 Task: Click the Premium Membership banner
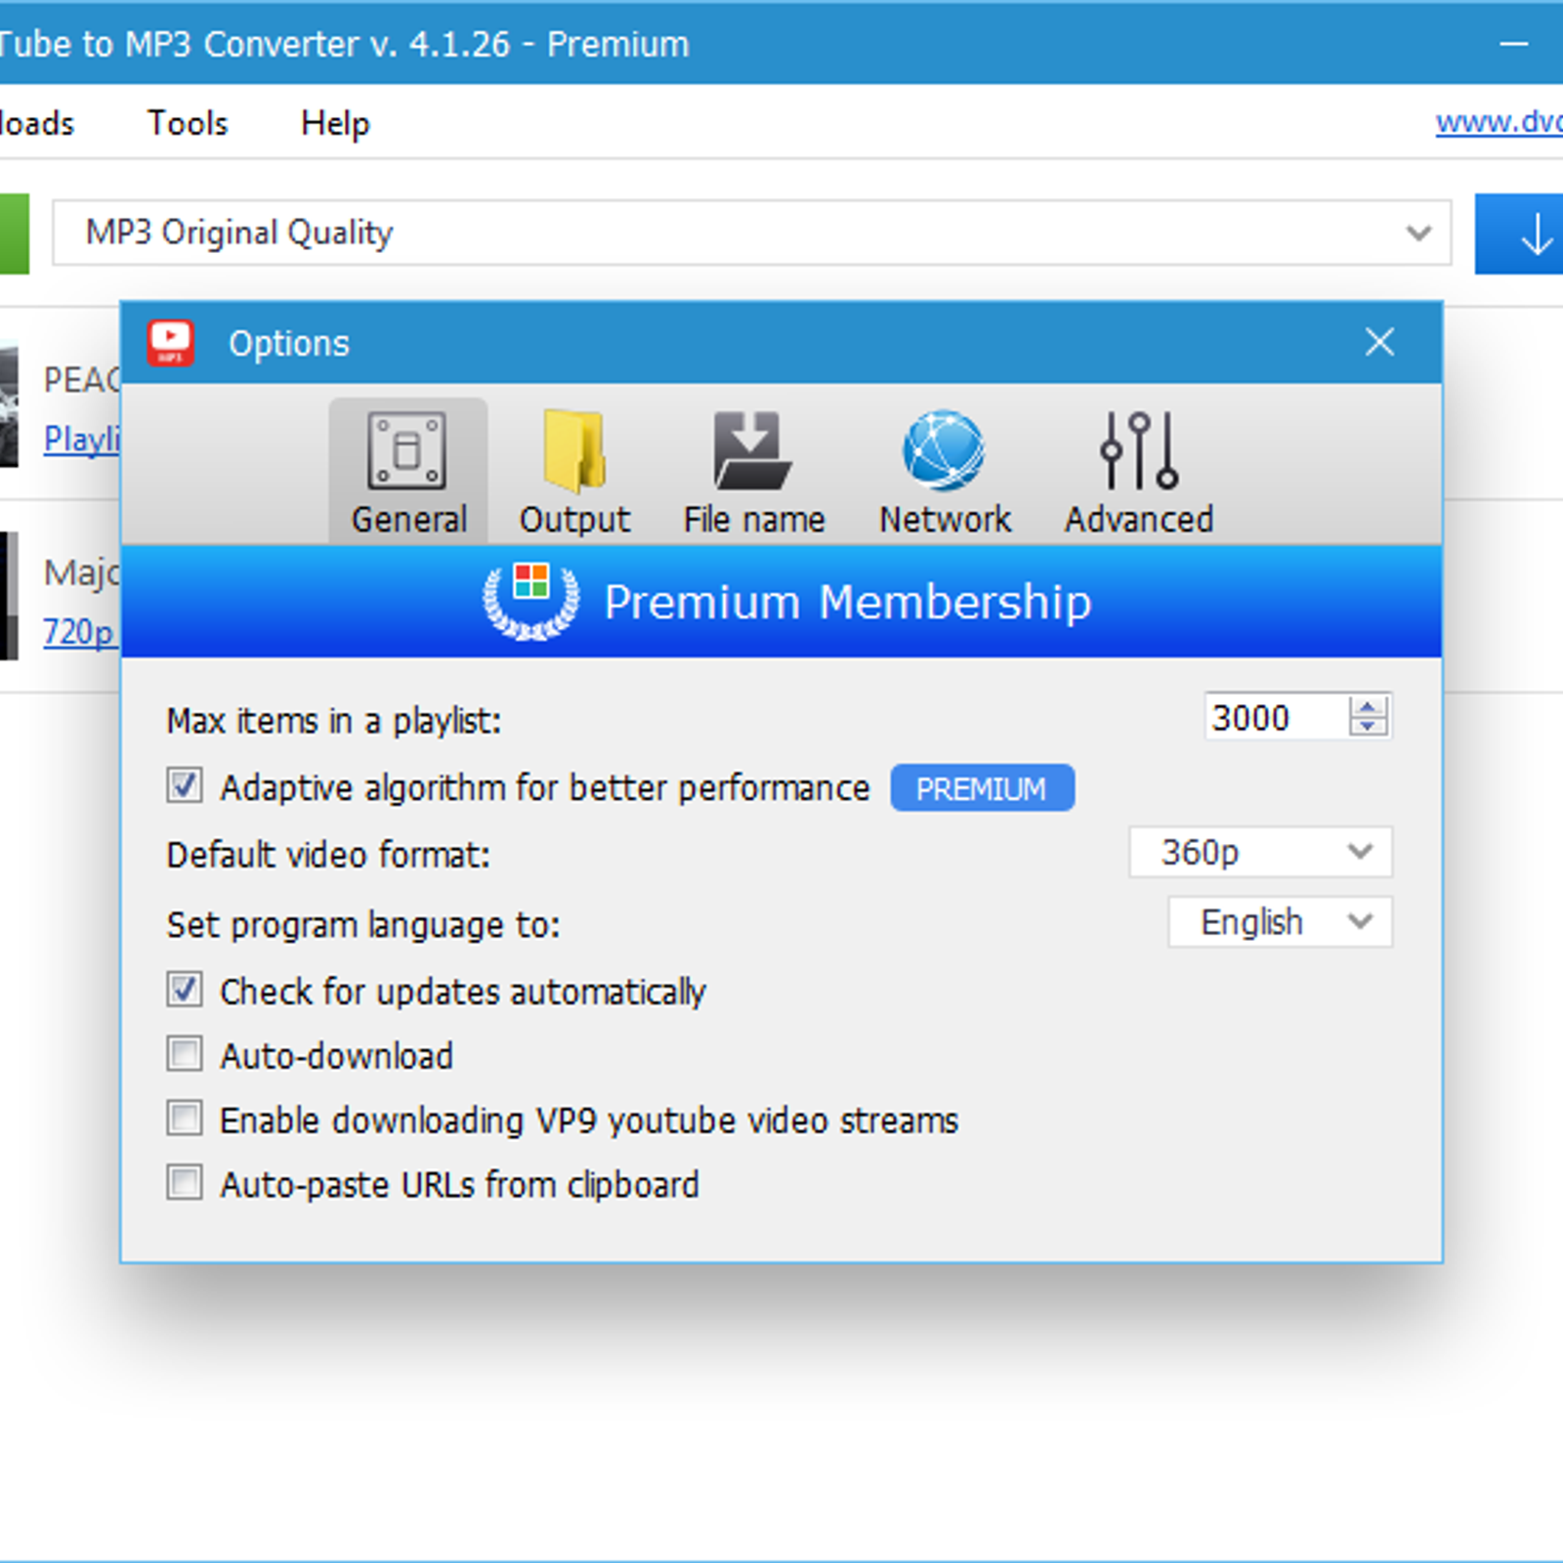point(781,601)
